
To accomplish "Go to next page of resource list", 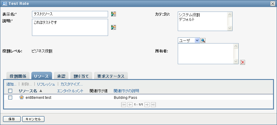I will [x=147, y=105].
